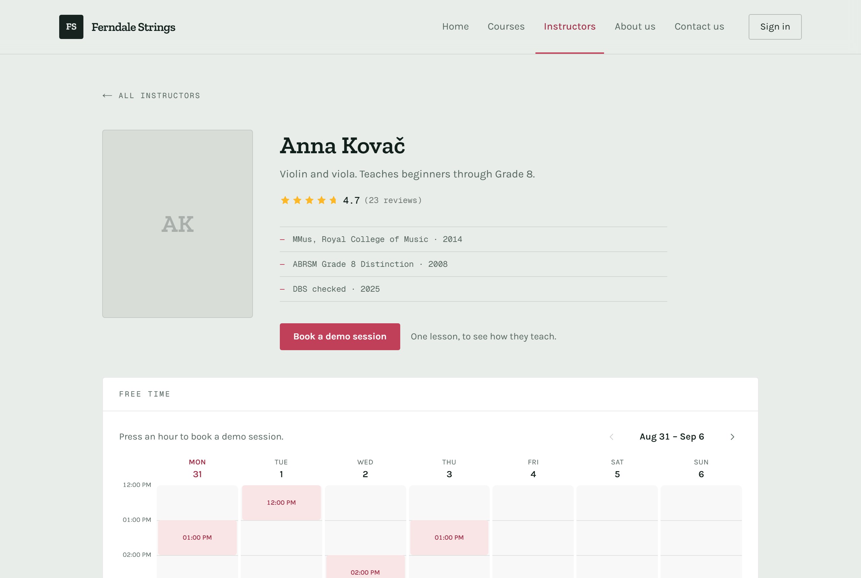Select Thursday 3 column header

point(449,469)
